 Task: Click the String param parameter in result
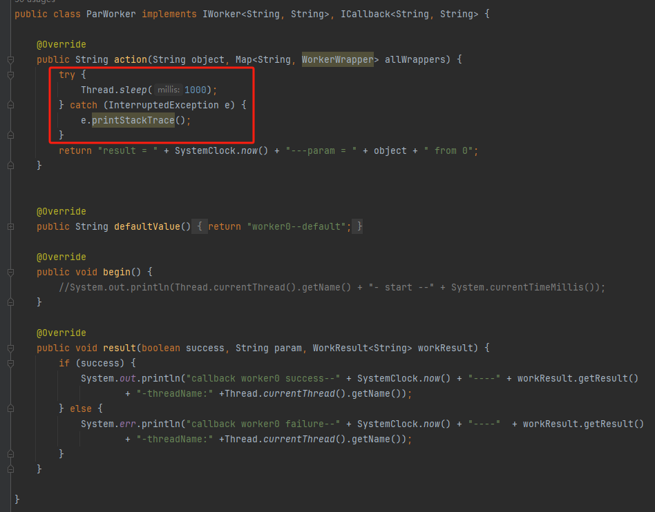tap(268, 348)
